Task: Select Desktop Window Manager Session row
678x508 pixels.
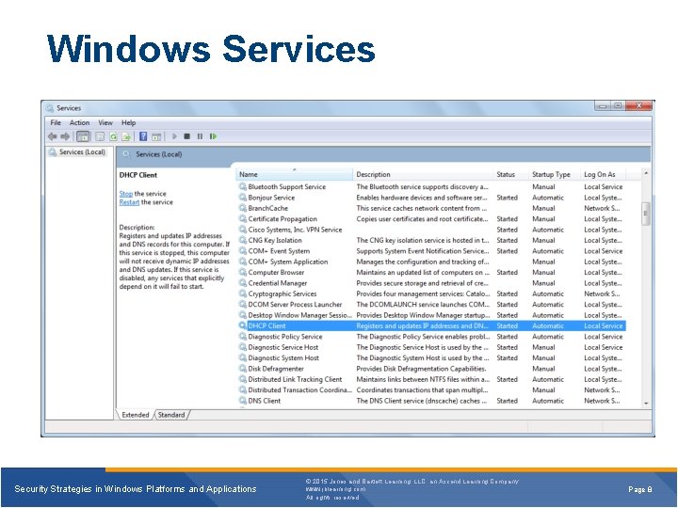Action: click(431, 315)
